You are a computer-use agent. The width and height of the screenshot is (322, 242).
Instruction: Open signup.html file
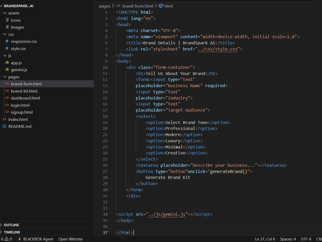(x=22, y=112)
